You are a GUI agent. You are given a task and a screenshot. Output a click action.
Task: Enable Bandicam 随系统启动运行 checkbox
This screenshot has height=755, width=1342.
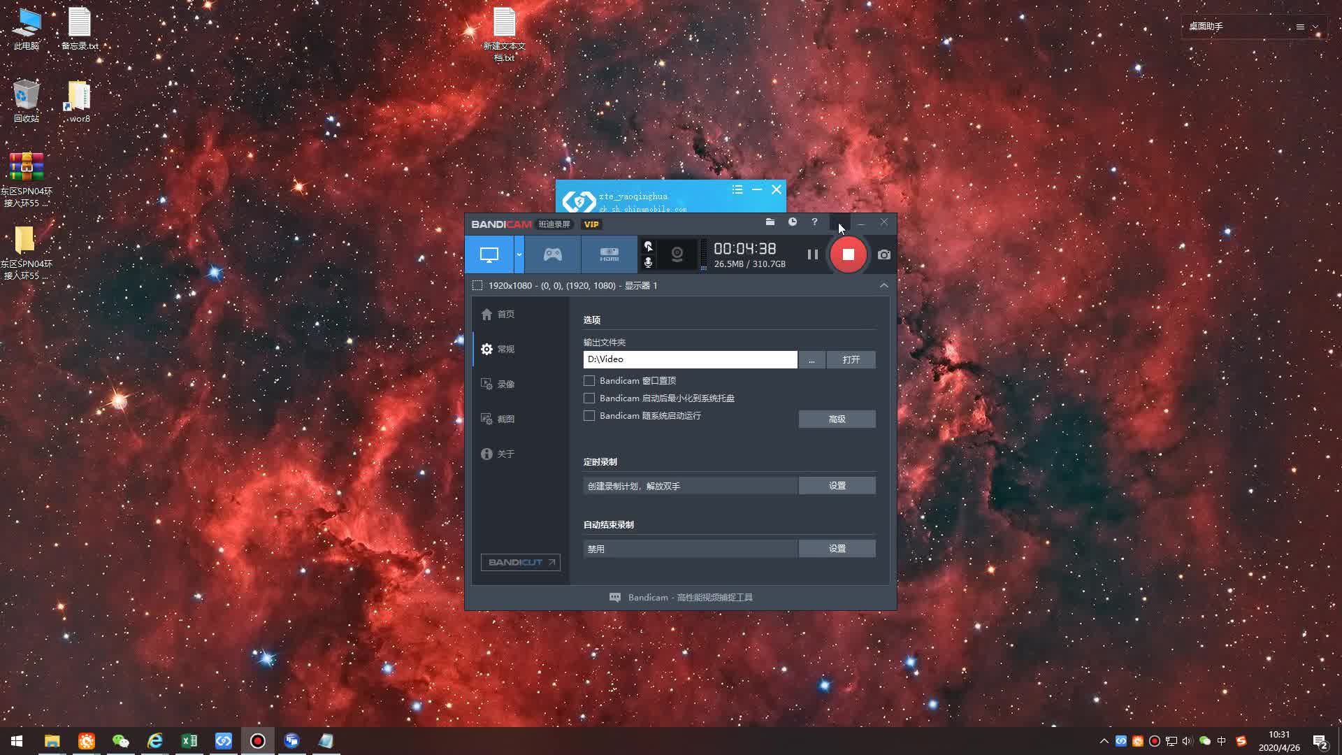click(589, 416)
